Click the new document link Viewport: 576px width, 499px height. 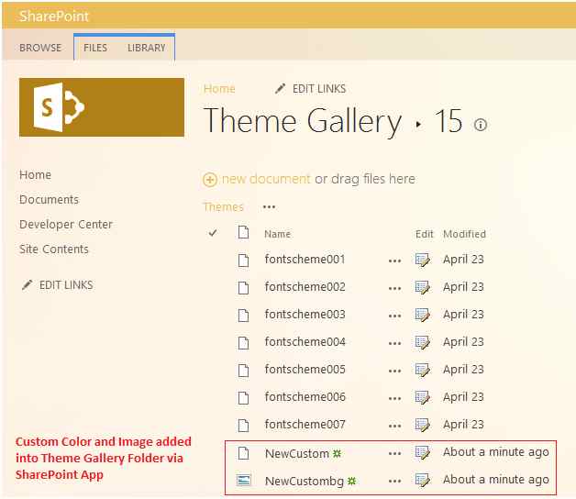[x=266, y=179]
